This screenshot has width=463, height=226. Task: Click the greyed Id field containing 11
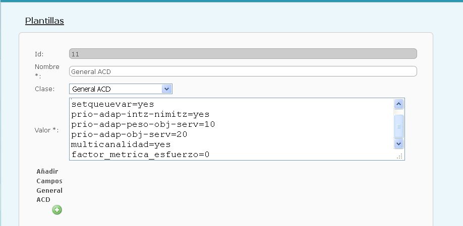point(243,54)
